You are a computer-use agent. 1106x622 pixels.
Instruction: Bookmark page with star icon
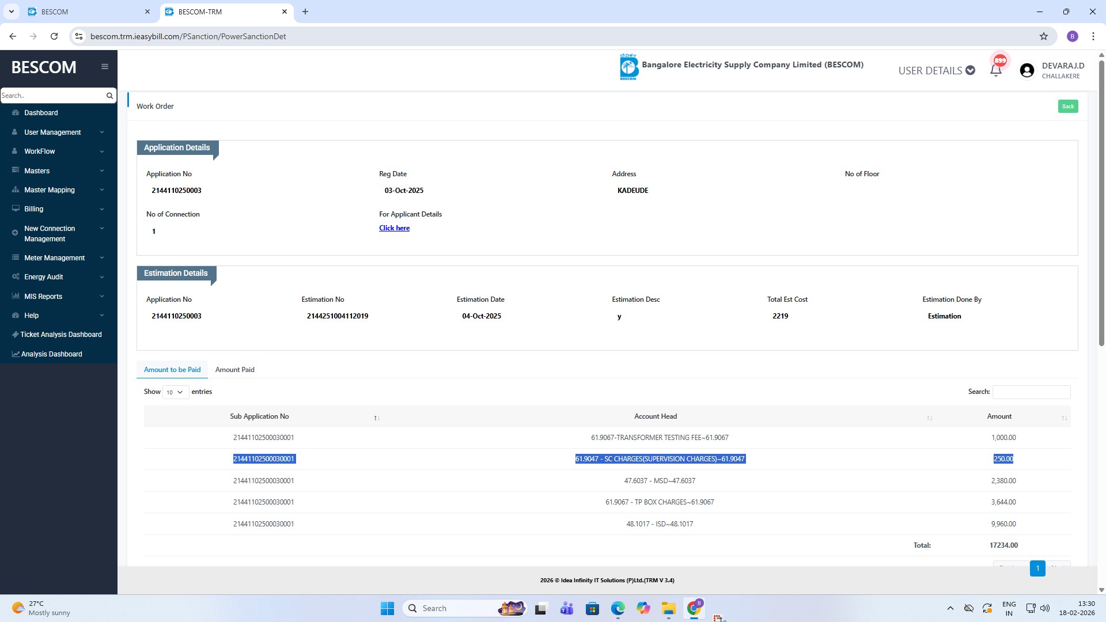pyautogui.click(x=1043, y=36)
